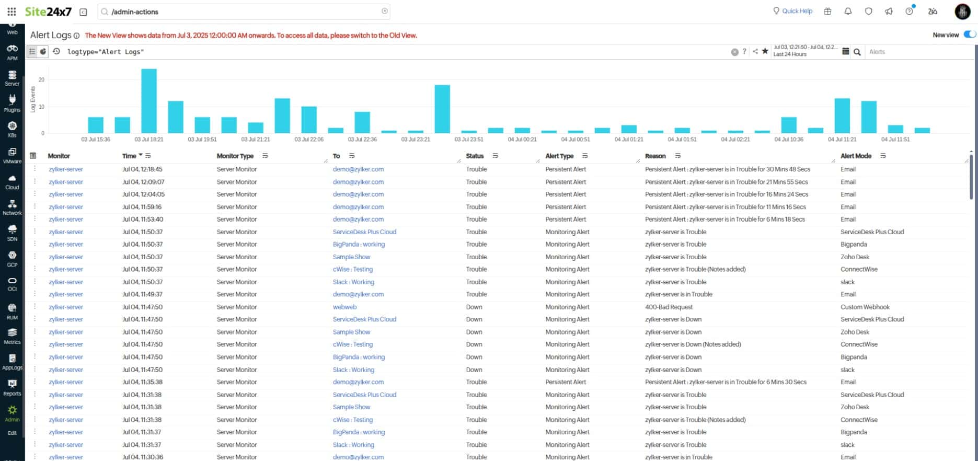This screenshot has width=978, height=461.
Task: Open the Zia assistant
Action: click(933, 11)
